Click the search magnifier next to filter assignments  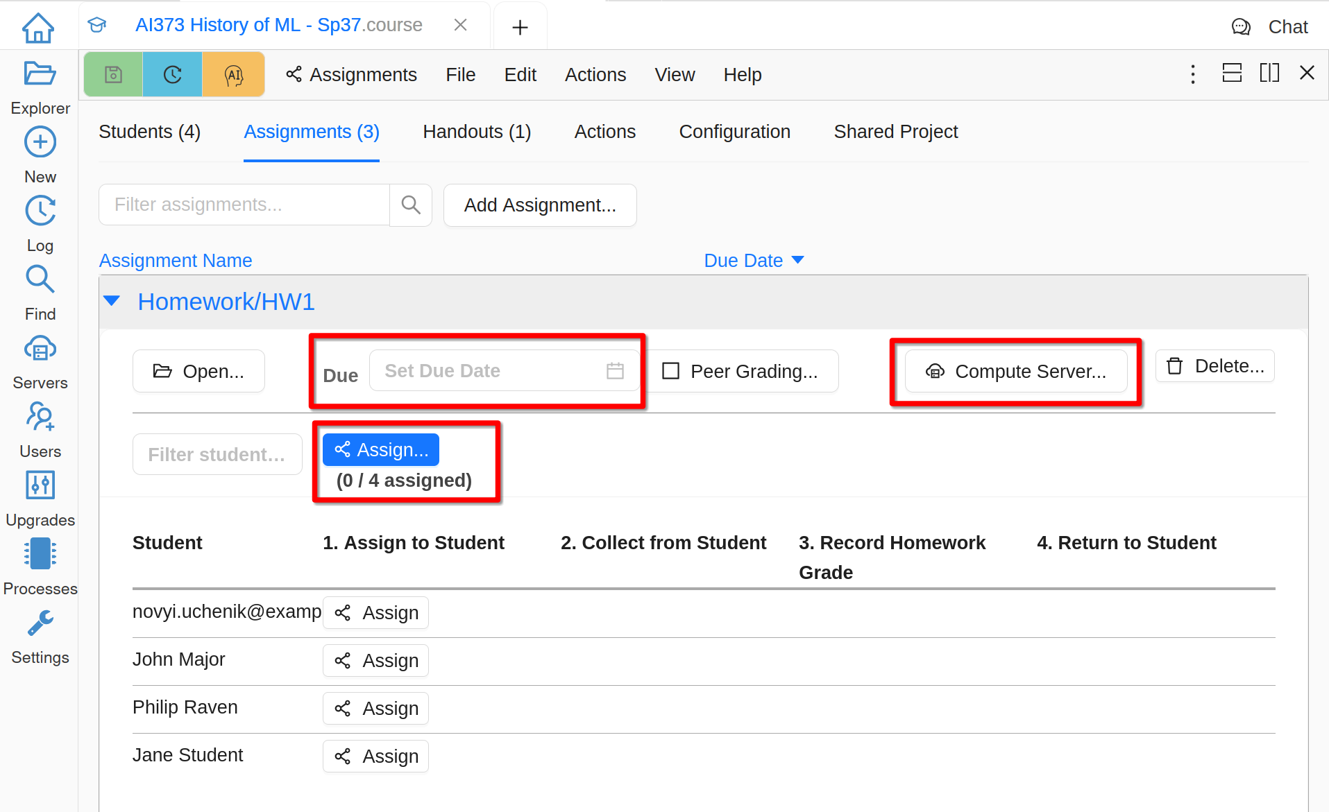[411, 205]
